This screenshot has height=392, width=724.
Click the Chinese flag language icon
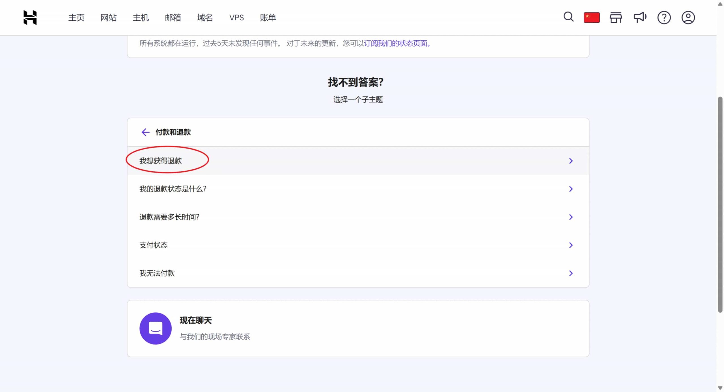click(591, 18)
